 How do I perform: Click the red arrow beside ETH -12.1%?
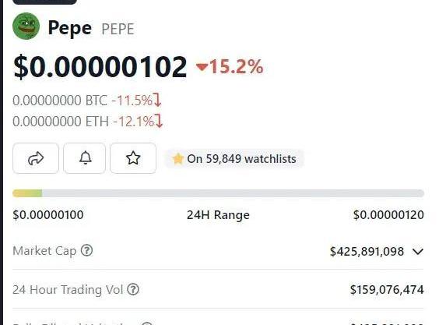click(x=159, y=121)
